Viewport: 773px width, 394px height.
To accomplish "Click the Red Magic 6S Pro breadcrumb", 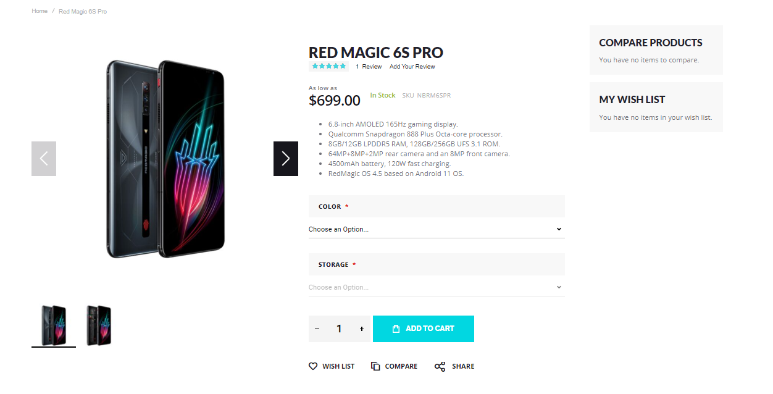I will (83, 12).
